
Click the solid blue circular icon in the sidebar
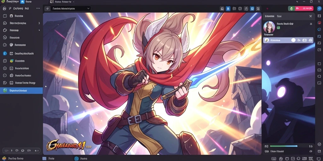pyautogui.click(x=5, y=53)
